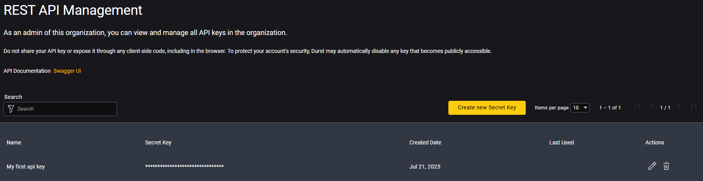703x181 pixels.
Task: Open the Items per page dropdown
Action: 580,108
